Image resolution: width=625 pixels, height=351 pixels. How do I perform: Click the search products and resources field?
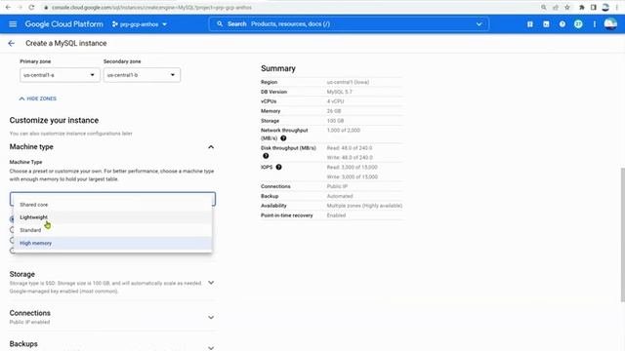[x=349, y=24]
